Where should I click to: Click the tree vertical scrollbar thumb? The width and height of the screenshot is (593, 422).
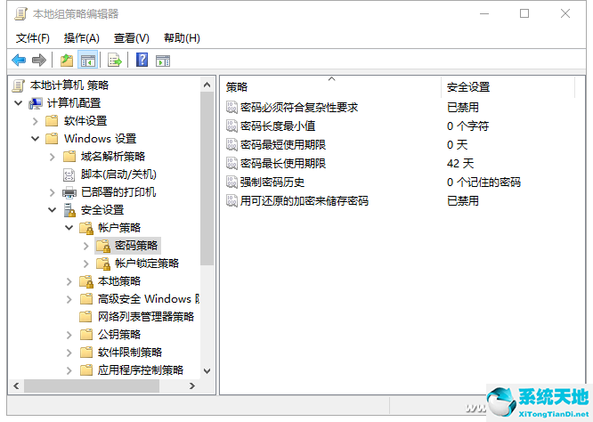(207, 178)
